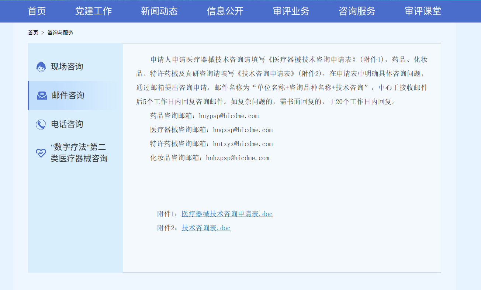
Task: Navigate to the 审评课堂 menu item
Action: (423, 11)
